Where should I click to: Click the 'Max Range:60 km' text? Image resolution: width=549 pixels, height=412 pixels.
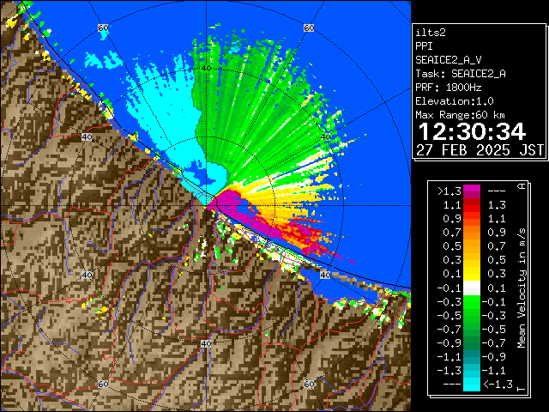(460, 115)
